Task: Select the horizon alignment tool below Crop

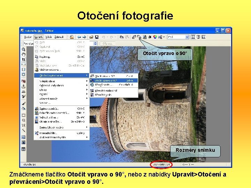Action: coord(24,64)
